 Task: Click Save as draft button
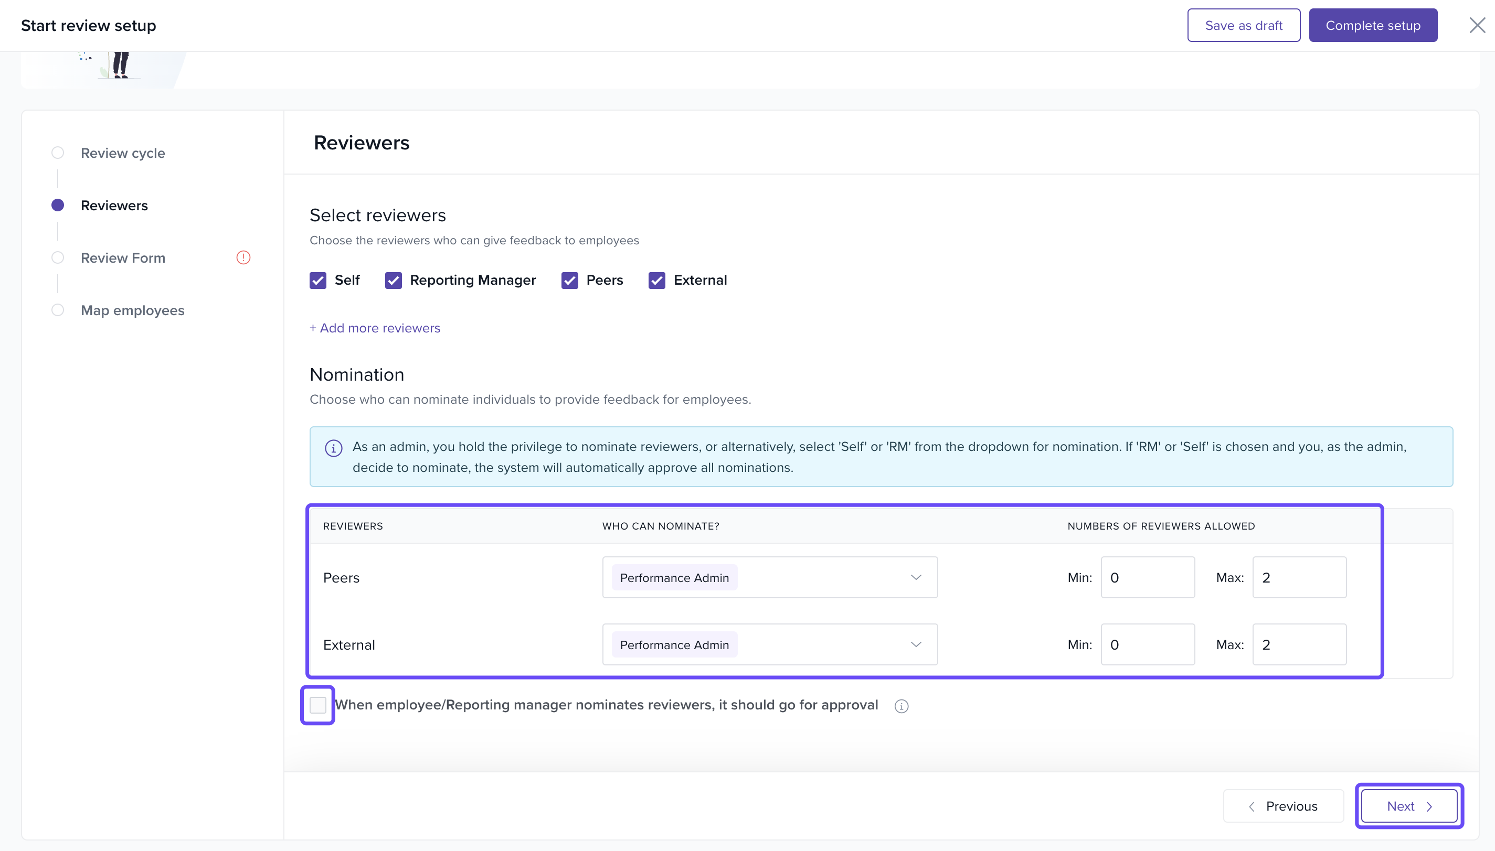tap(1243, 25)
